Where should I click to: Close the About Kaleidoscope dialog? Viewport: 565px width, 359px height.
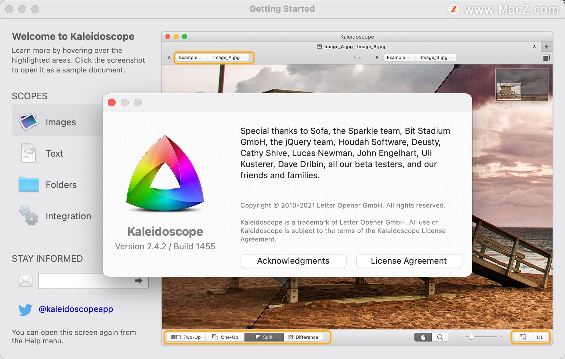pyautogui.click(x=112, y=102)
